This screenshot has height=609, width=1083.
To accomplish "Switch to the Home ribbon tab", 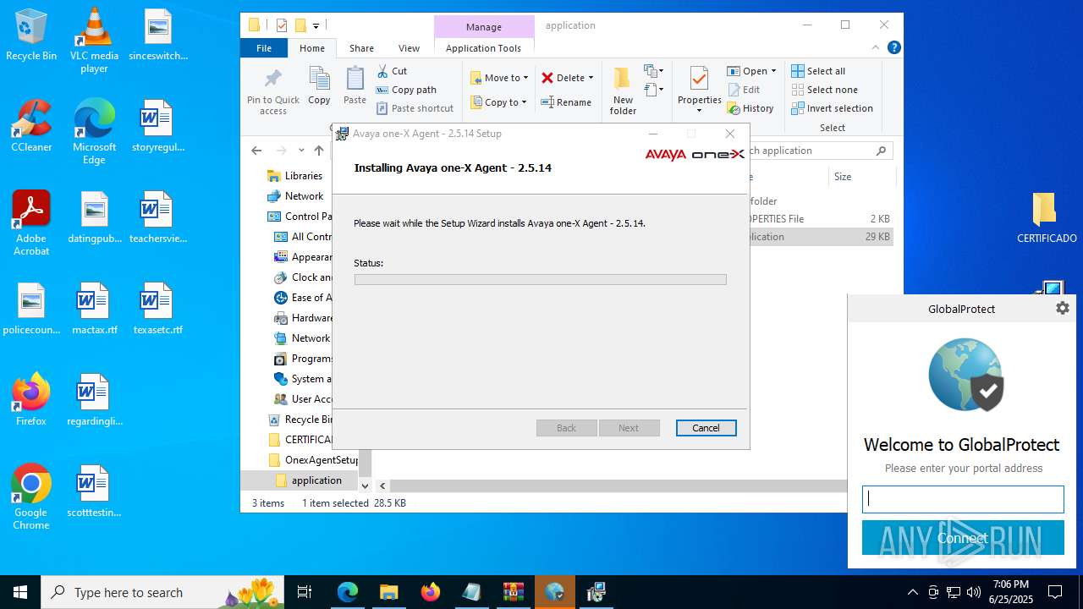I will tap(311, 48).
